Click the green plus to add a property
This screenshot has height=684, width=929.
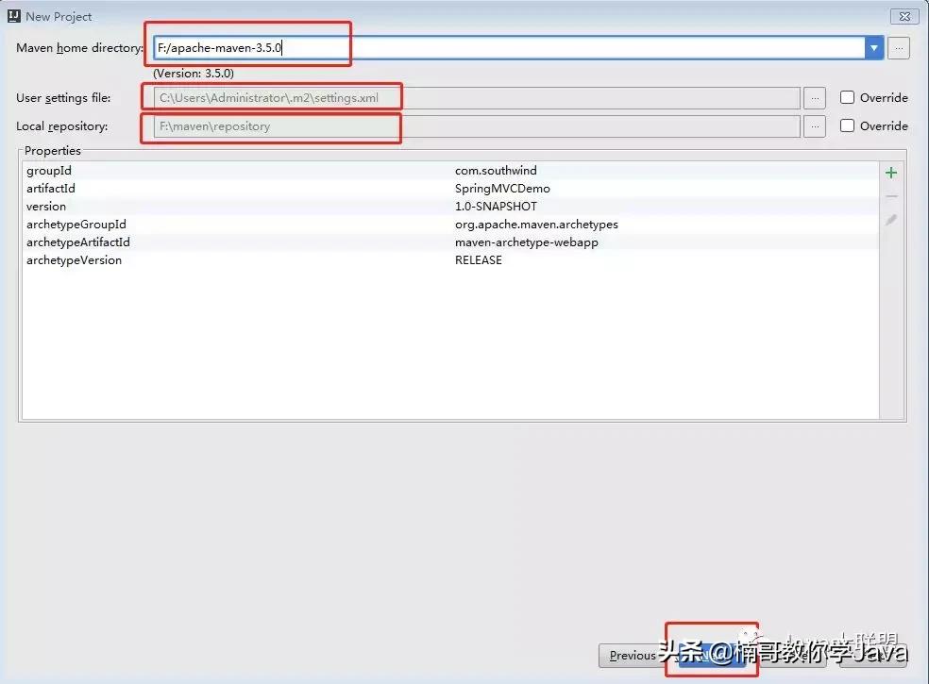[890, 172]
